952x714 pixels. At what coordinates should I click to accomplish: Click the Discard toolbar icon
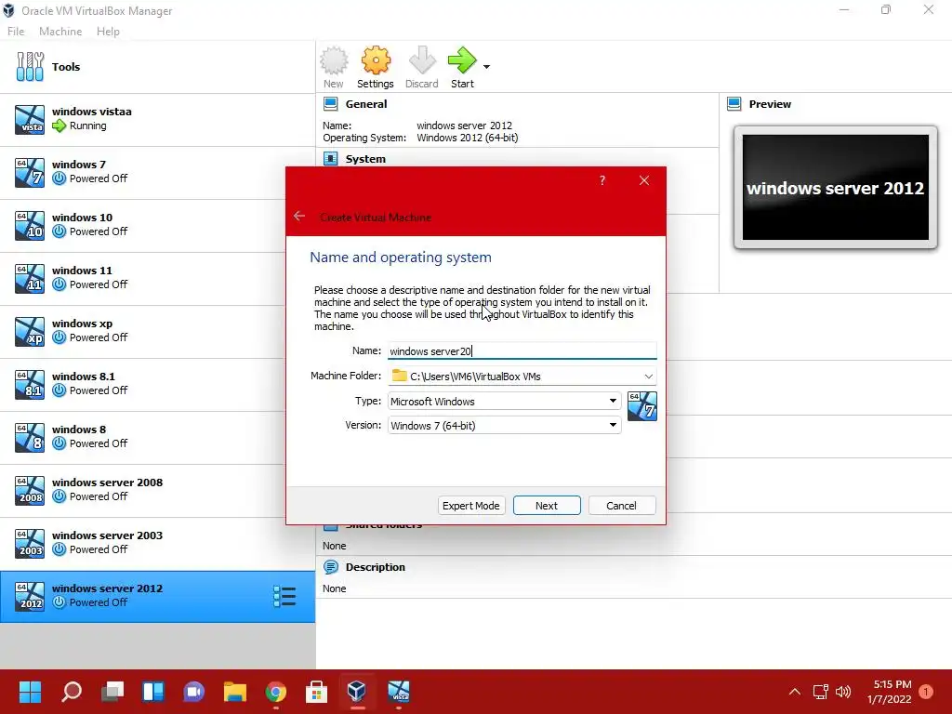point(422,67)
